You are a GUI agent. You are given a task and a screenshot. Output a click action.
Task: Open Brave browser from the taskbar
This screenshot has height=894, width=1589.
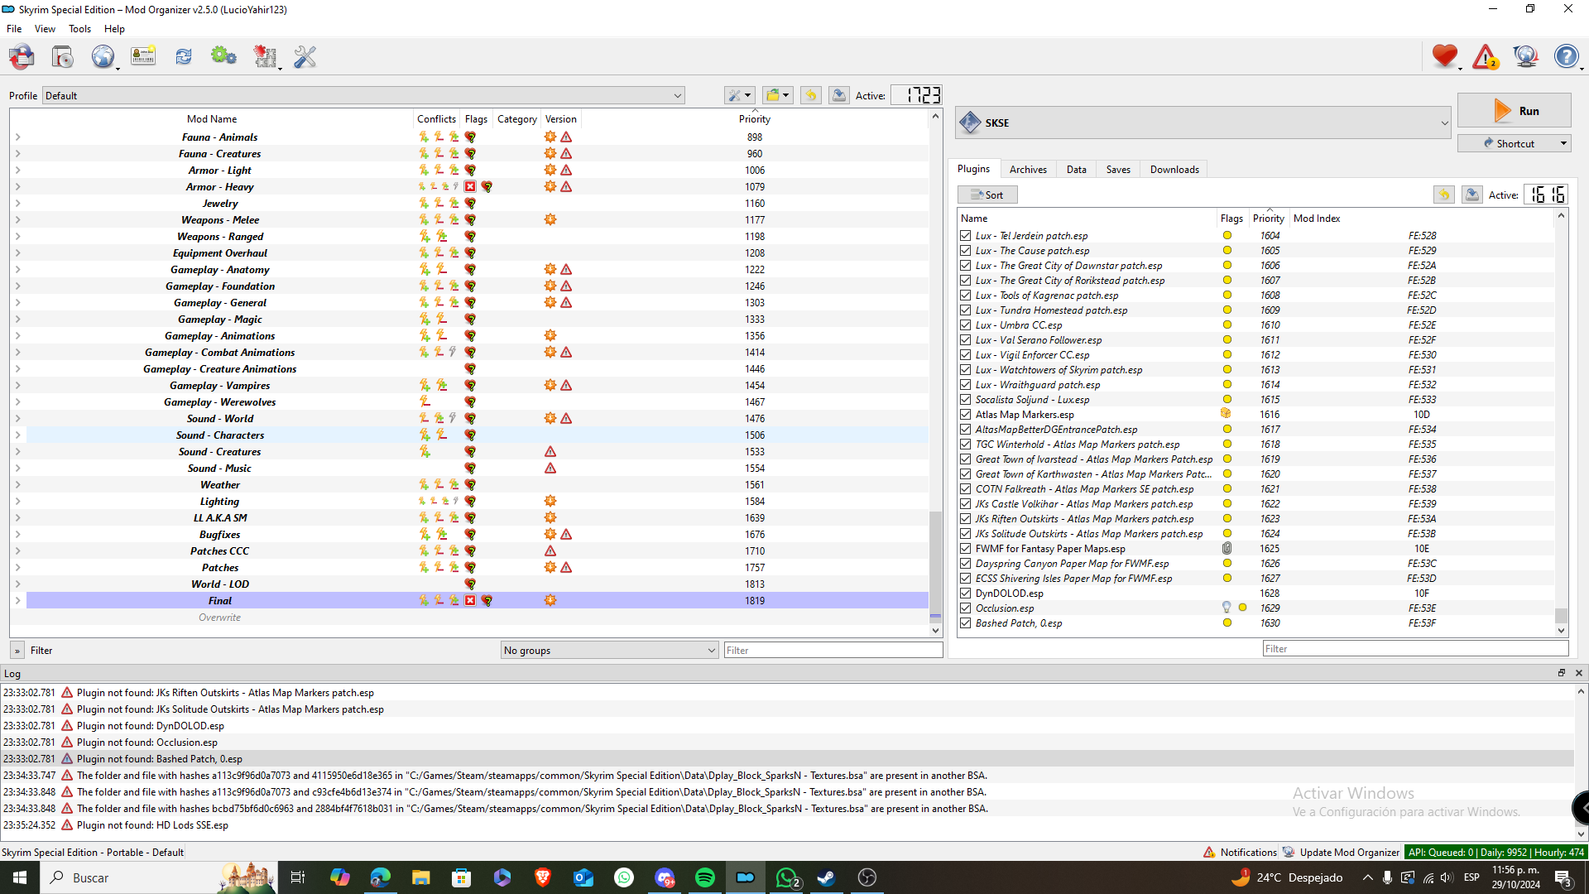543,877
